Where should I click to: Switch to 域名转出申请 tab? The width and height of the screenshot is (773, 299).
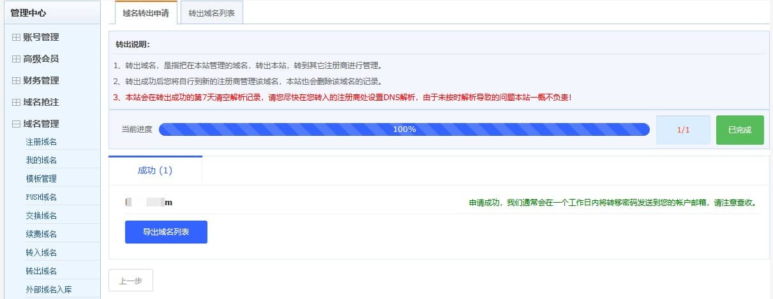(146, 13)
